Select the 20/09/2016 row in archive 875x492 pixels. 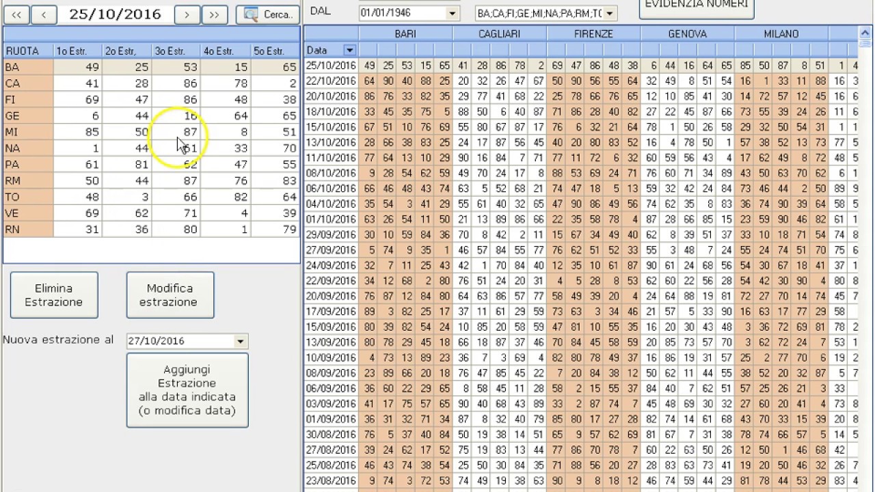pyautogui.click(x=581, y=296)
